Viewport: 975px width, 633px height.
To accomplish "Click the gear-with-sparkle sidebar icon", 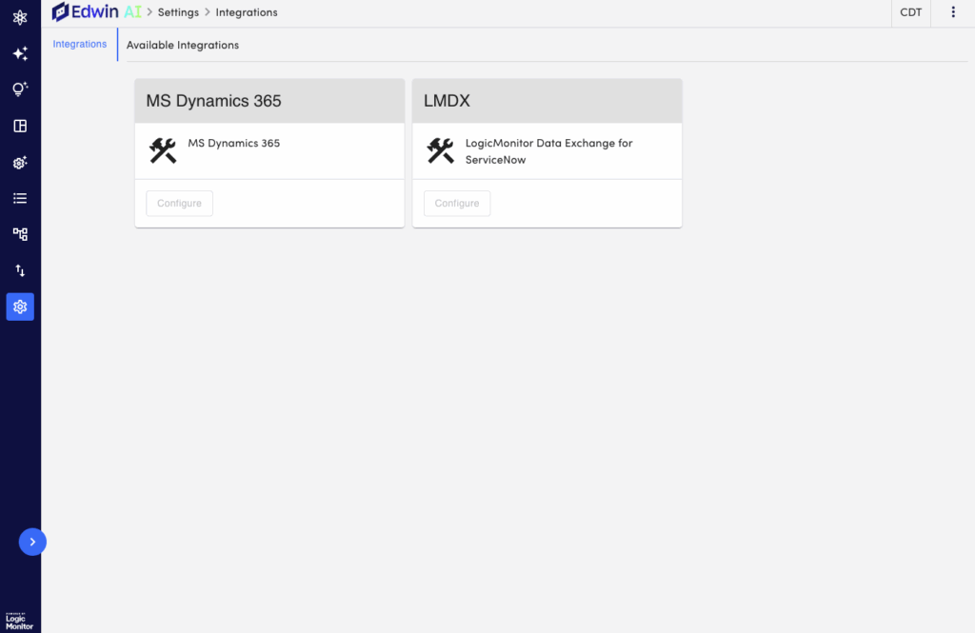I will 20,163.
